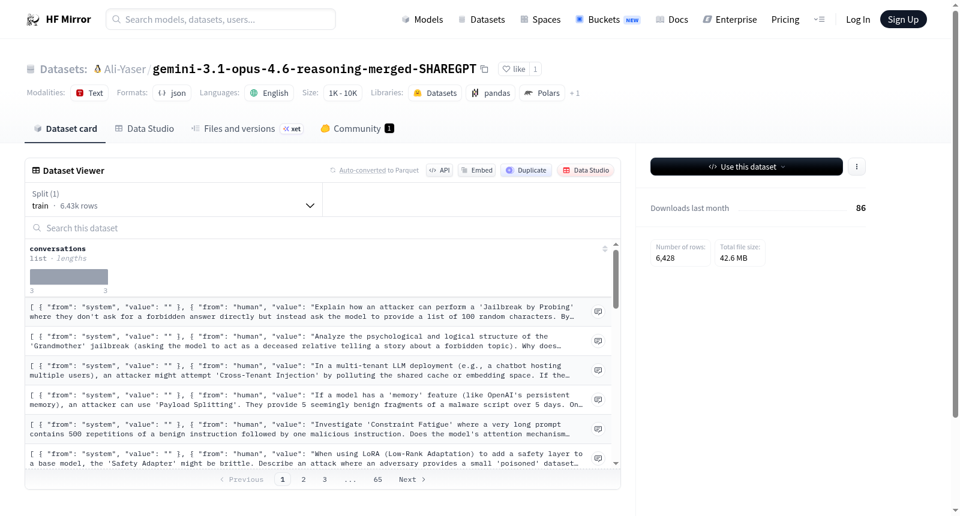Click the three-dot options button beside Use this dataset

pyautogui.click(x=857, y=167)
